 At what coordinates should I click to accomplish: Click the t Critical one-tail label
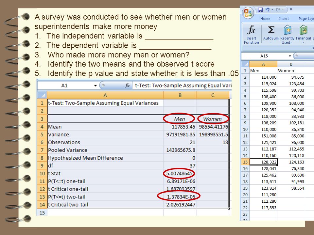(68, 189)
